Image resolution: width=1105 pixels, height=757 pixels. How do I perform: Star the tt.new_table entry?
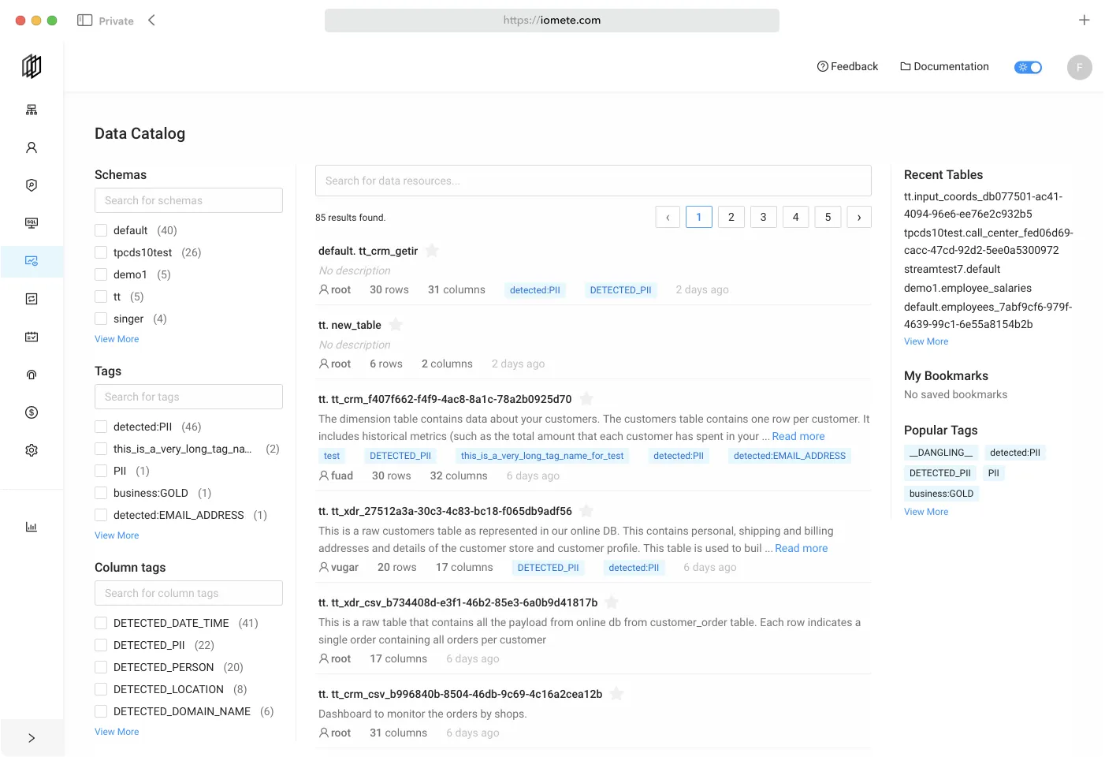tap(396, 325)
